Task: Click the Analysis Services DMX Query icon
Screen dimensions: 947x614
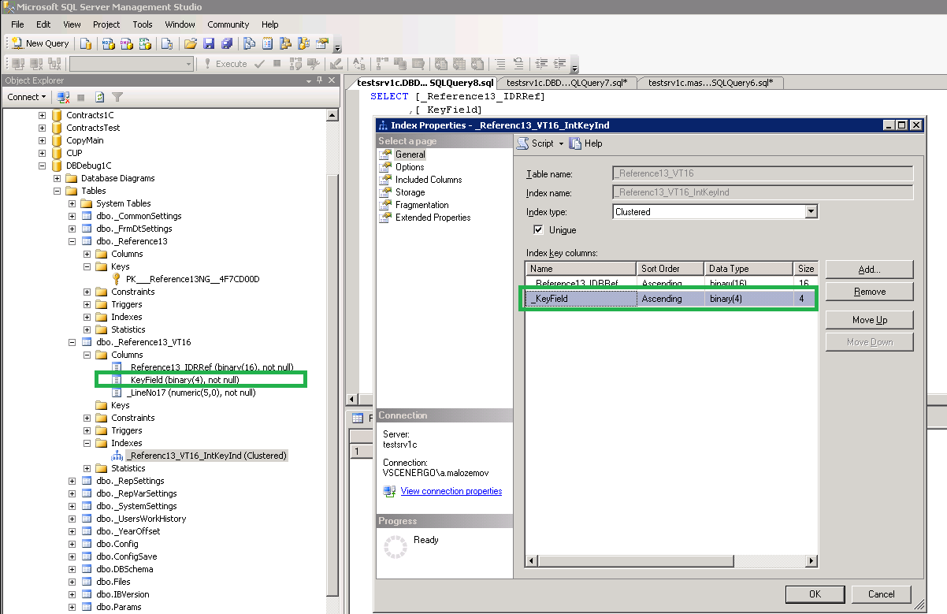Action: pyautogui.click(x=126, y=43)
